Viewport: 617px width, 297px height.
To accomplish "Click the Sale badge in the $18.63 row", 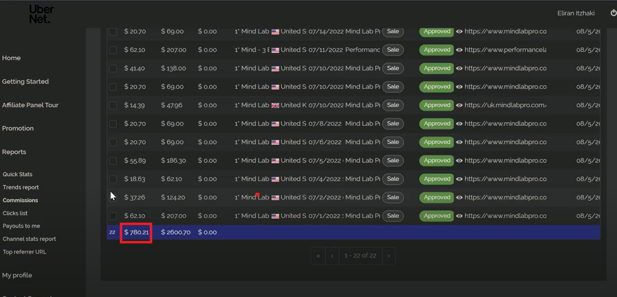I will 393,179.
